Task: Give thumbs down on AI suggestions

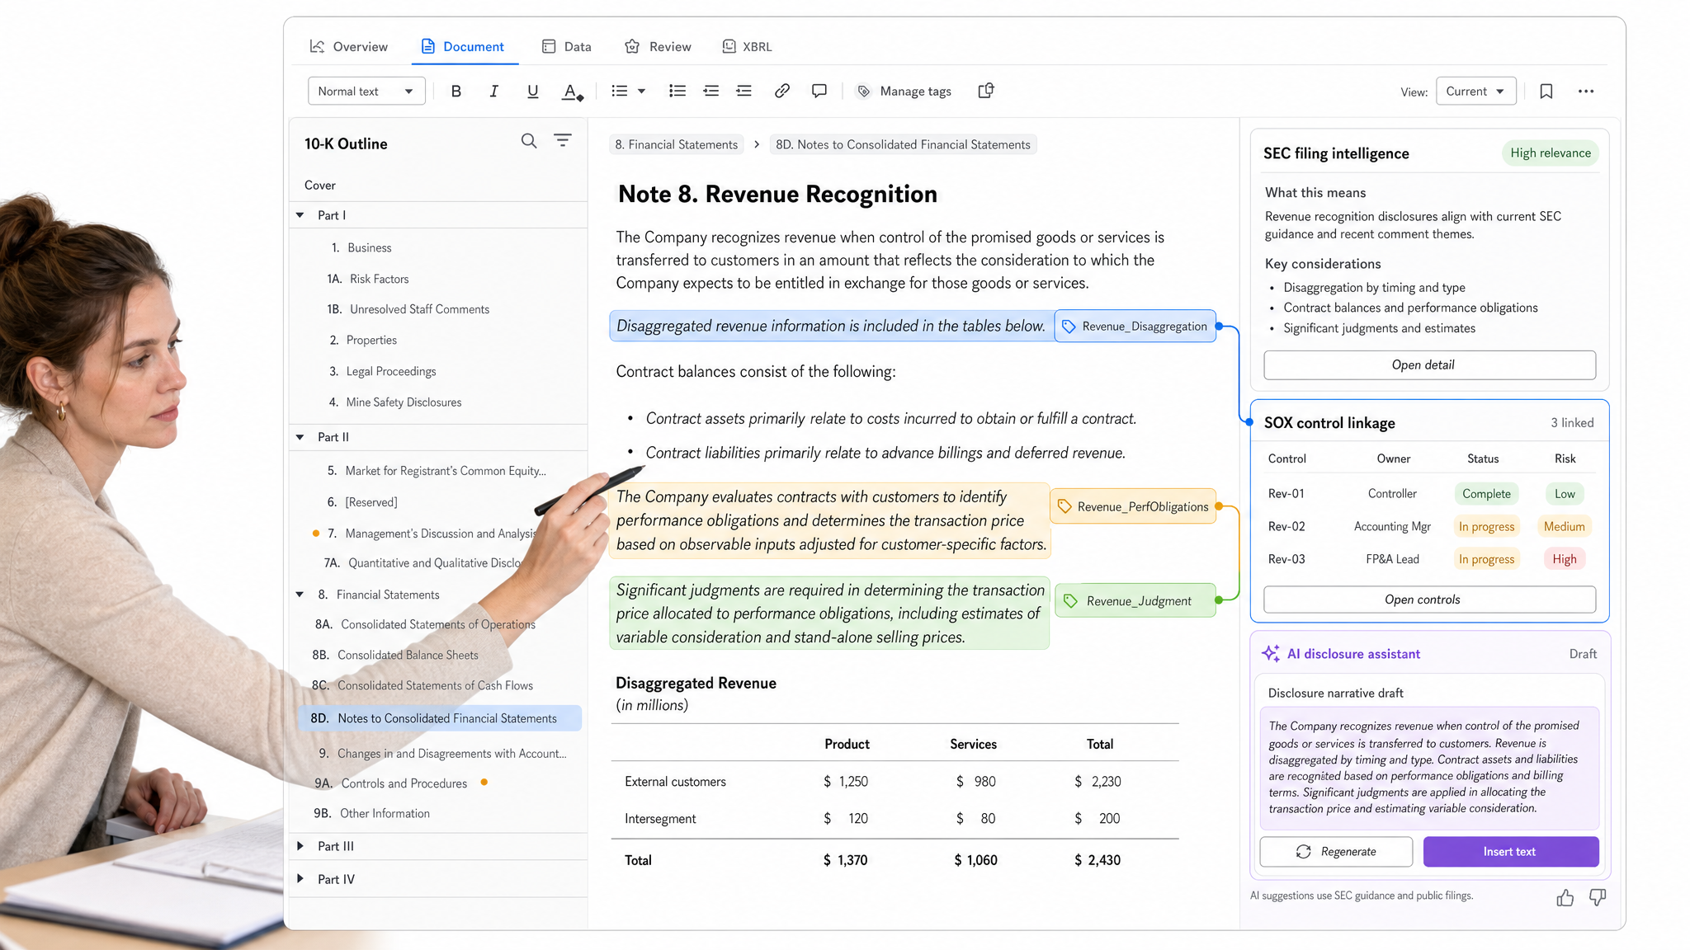Action: click(x=1598, y=897)
